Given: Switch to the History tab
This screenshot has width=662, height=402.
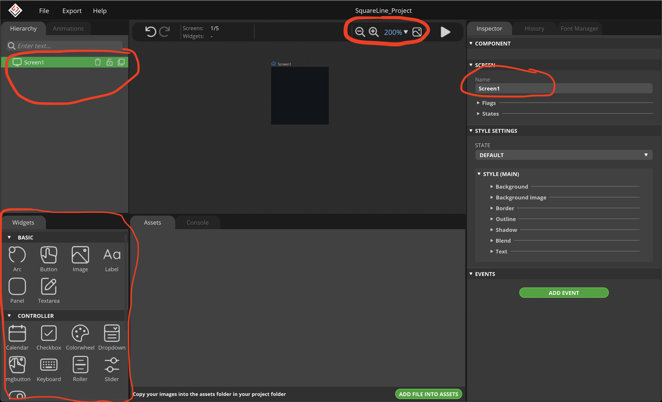Looking at the screenshot, I should click(x=534, y=28).
